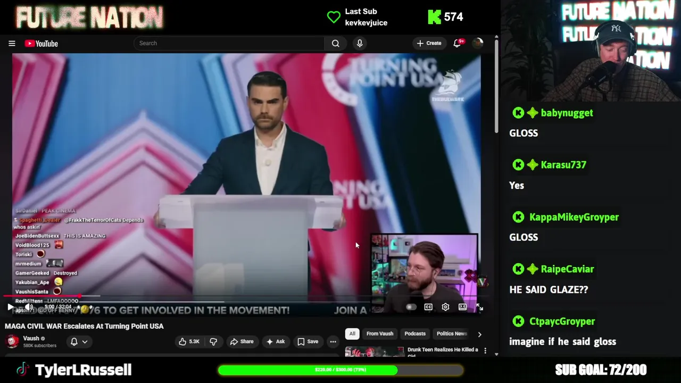681x383 pixels.
Task: Share the video
Action: coord(242,342)
